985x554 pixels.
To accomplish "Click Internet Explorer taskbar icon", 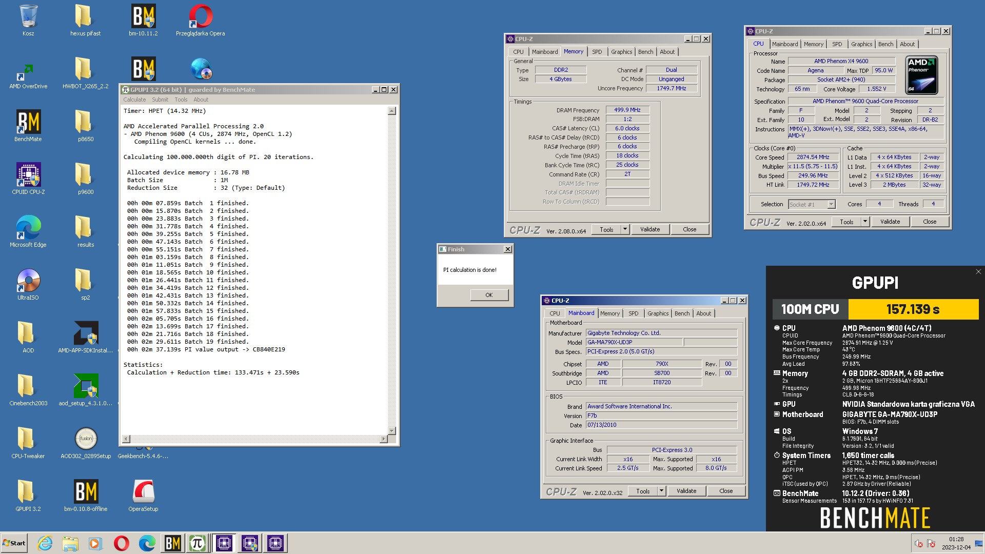I will tap(45, 543).
